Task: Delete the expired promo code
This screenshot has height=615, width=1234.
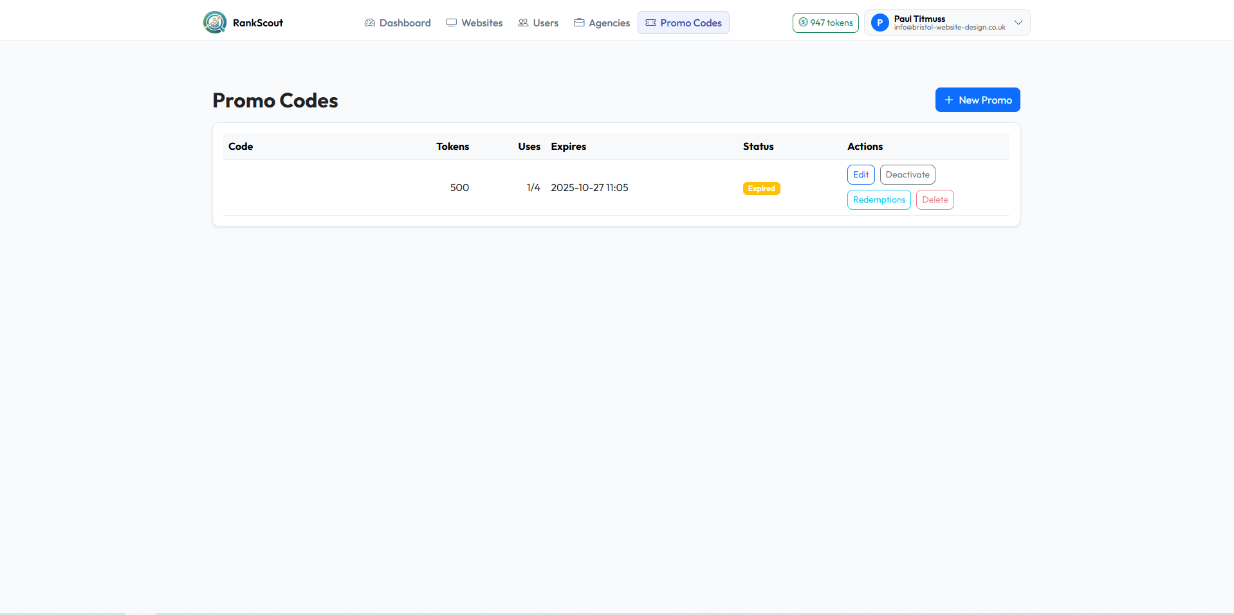Action: [x=934, y=200]
